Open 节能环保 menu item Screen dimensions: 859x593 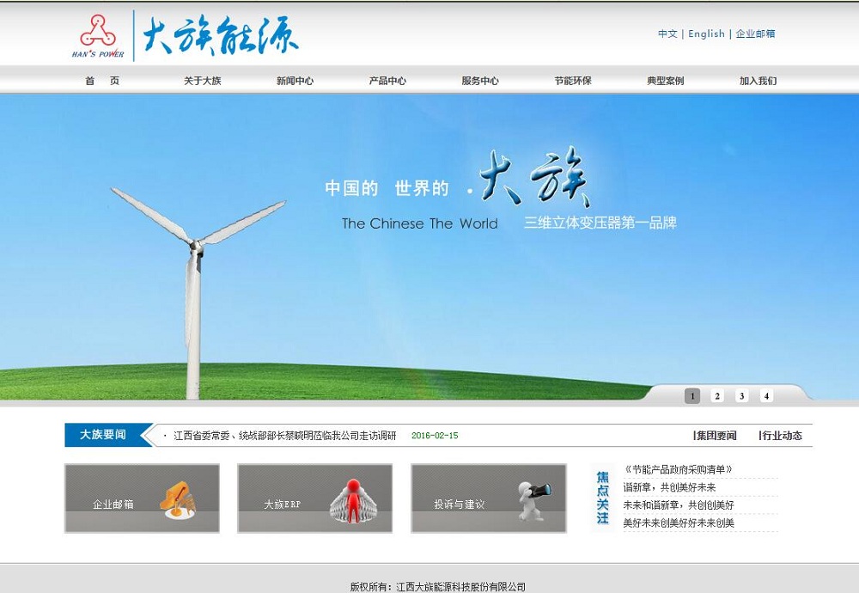[572, 81]
